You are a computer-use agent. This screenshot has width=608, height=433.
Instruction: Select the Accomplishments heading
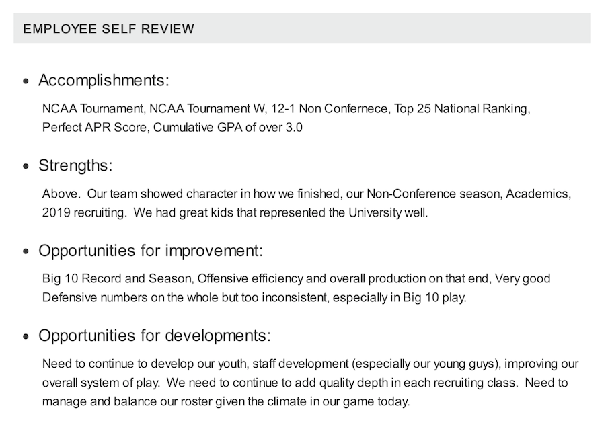click(104, 81)
